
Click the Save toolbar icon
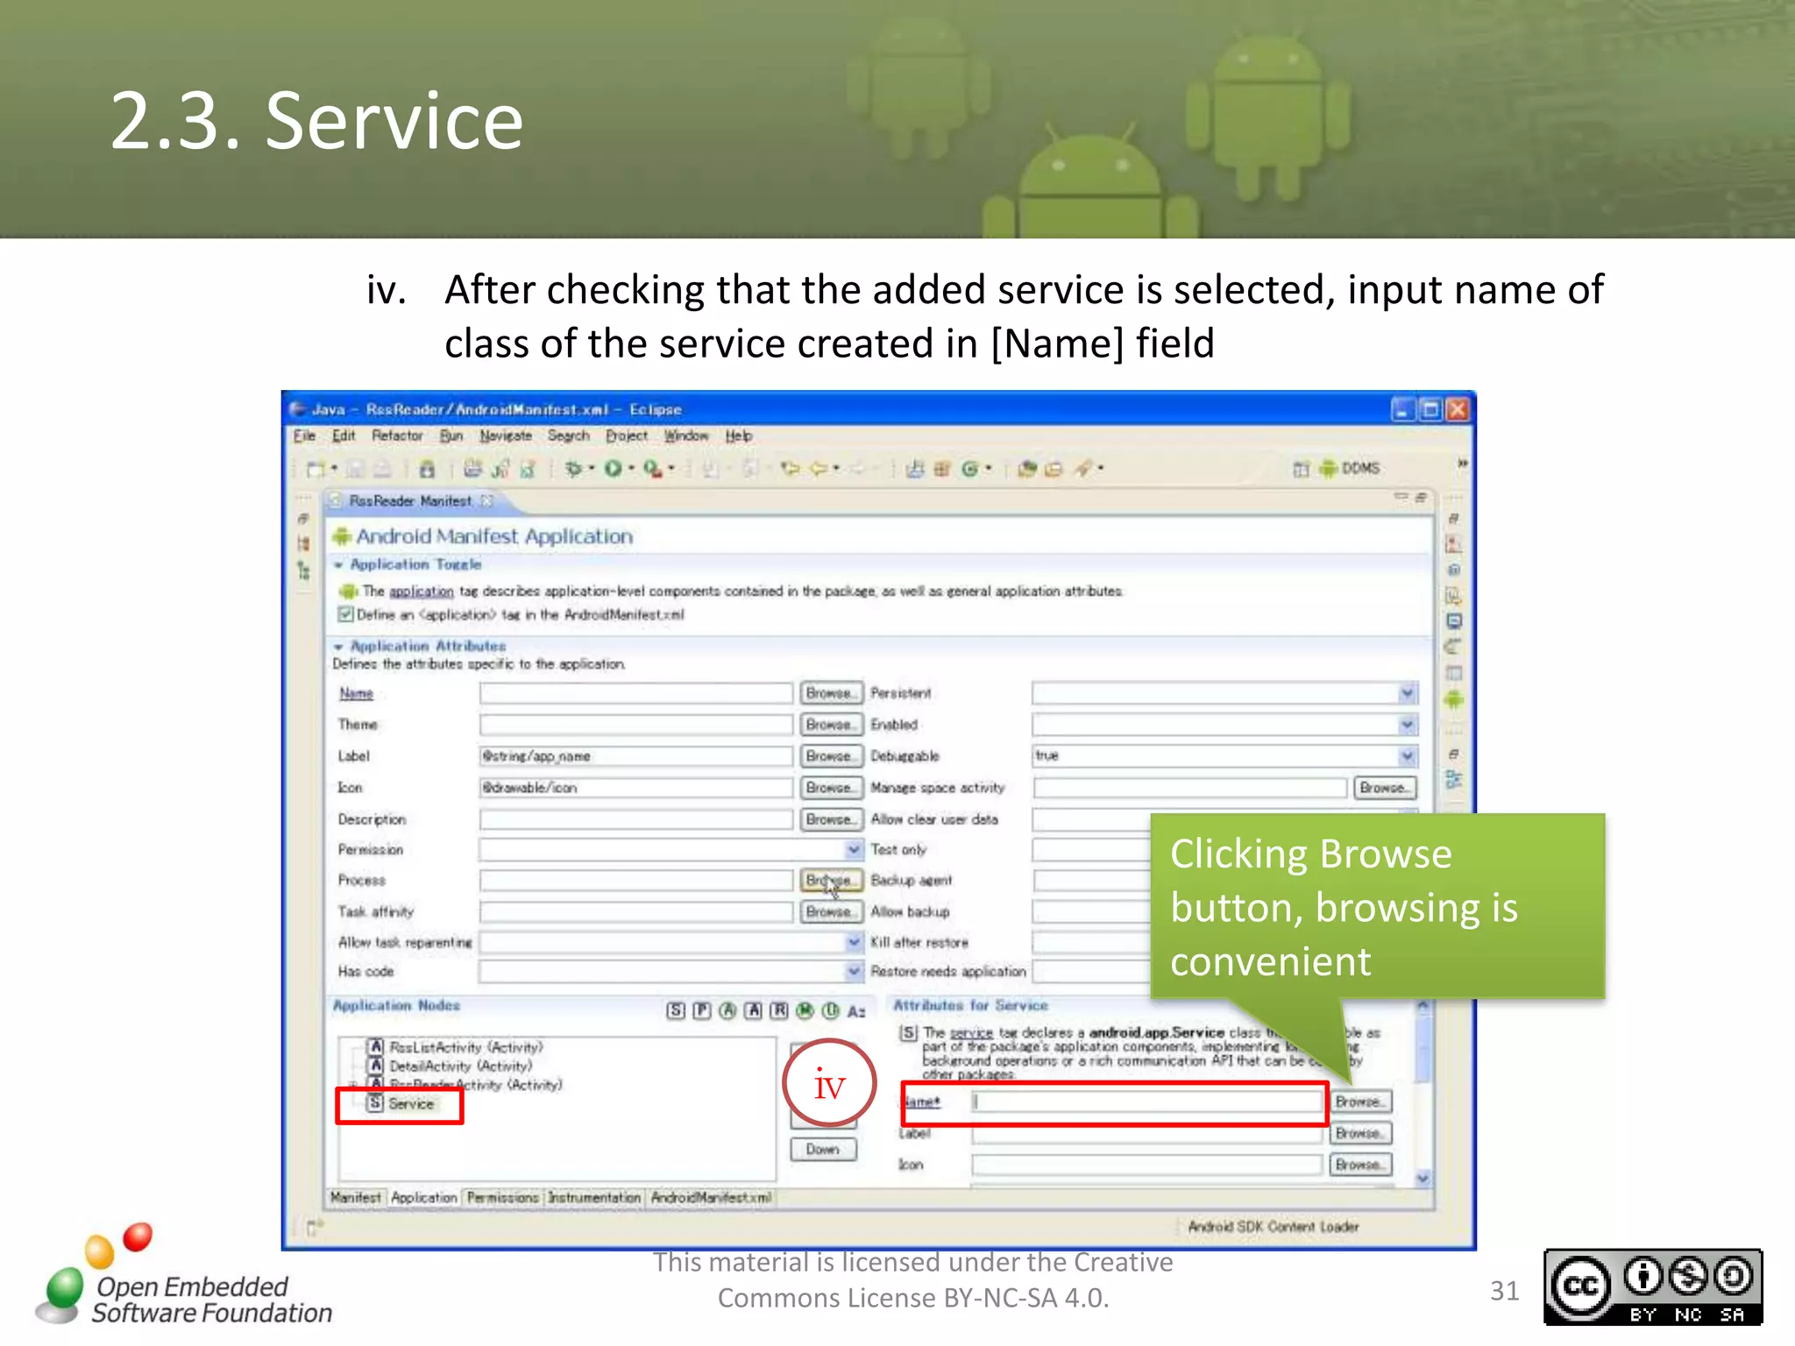click(355, 469)
